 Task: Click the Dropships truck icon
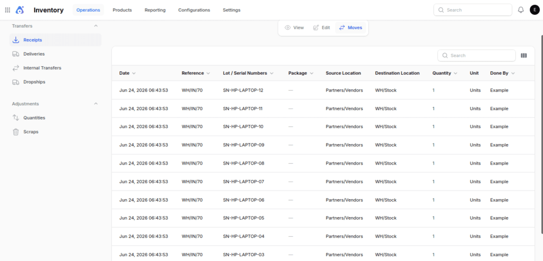(x=15, y=82)
